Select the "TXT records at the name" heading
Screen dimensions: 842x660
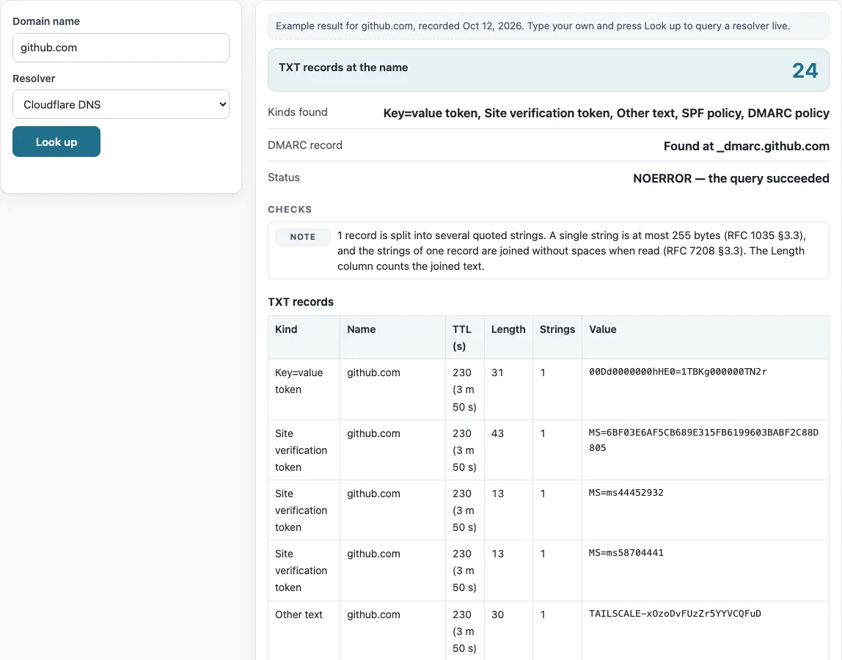pyautogui.click(x=343, y=67)
